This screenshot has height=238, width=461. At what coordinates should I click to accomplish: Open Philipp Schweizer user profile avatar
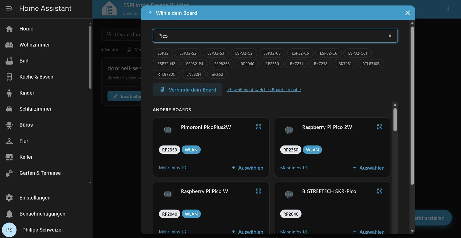tap(9, 230)
